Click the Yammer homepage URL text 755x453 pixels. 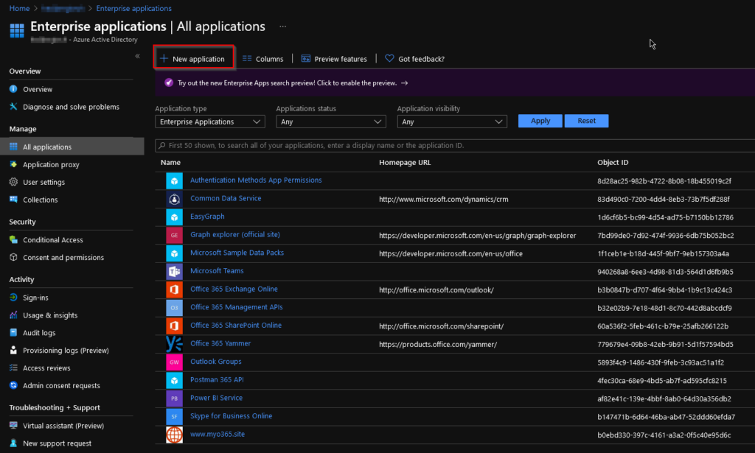438,344
